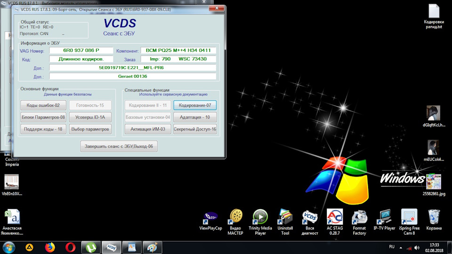Viewport: 452px width, 254px height.
Task: Show hidden tray icons arrow
Action: pyautogui.click(x=401, y=248)
